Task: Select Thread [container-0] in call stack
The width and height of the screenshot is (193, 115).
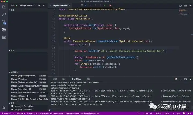Action: click(28, 89)
